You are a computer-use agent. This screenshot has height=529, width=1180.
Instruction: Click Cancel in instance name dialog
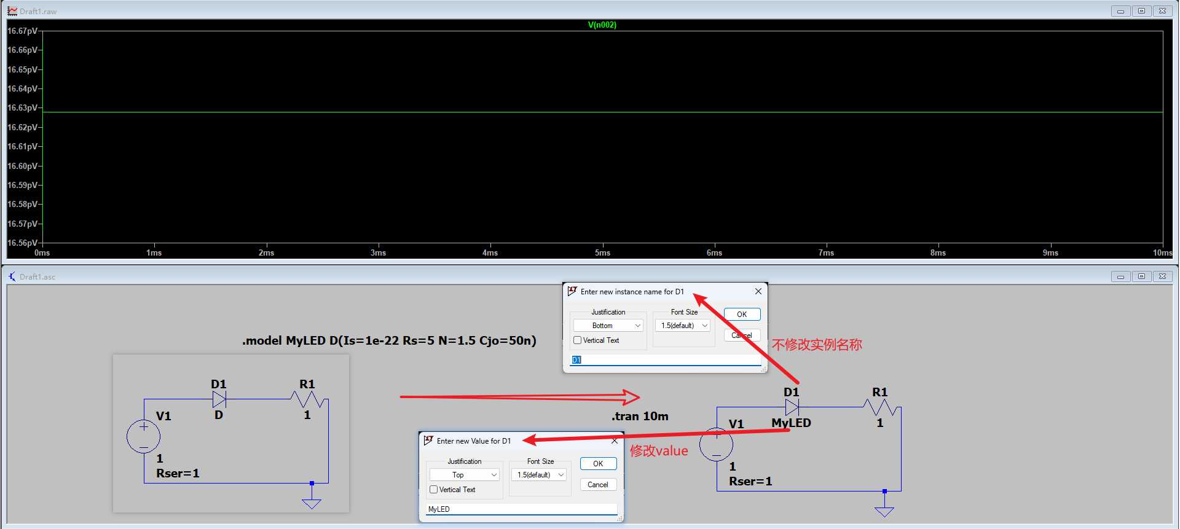742,335
